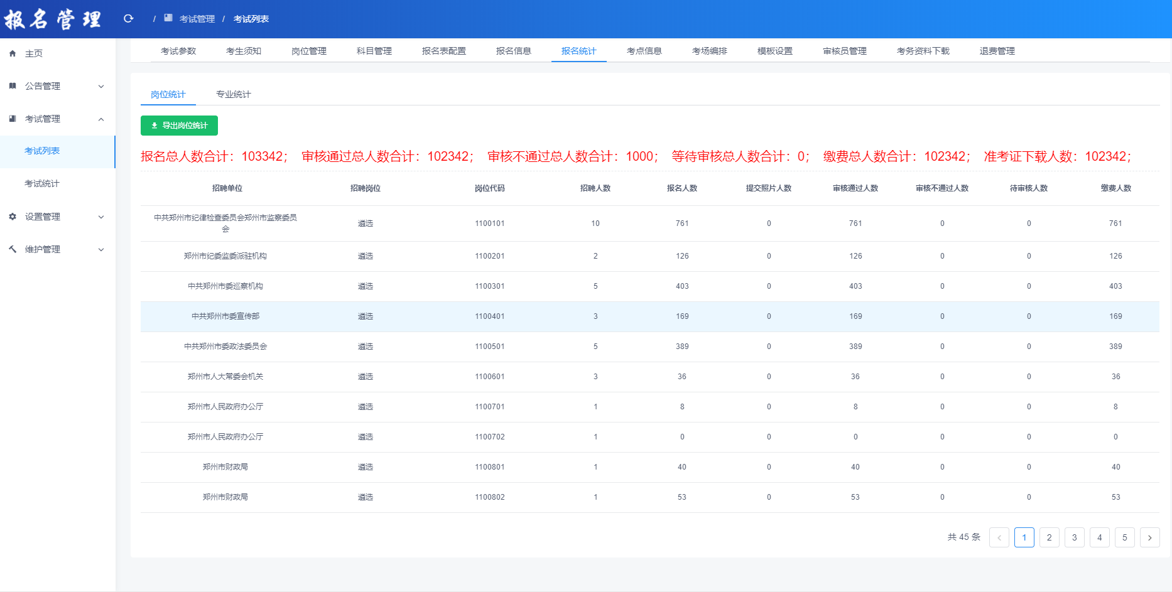Click the 导出岗位统计 export button

(x=179, y=126)
